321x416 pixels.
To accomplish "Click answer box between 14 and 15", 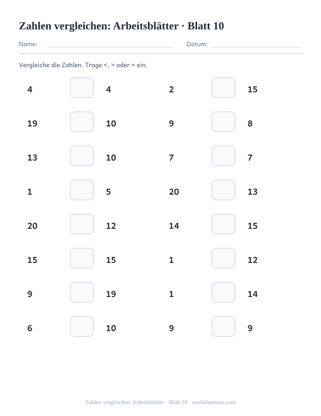I will [x=224, y=224].
